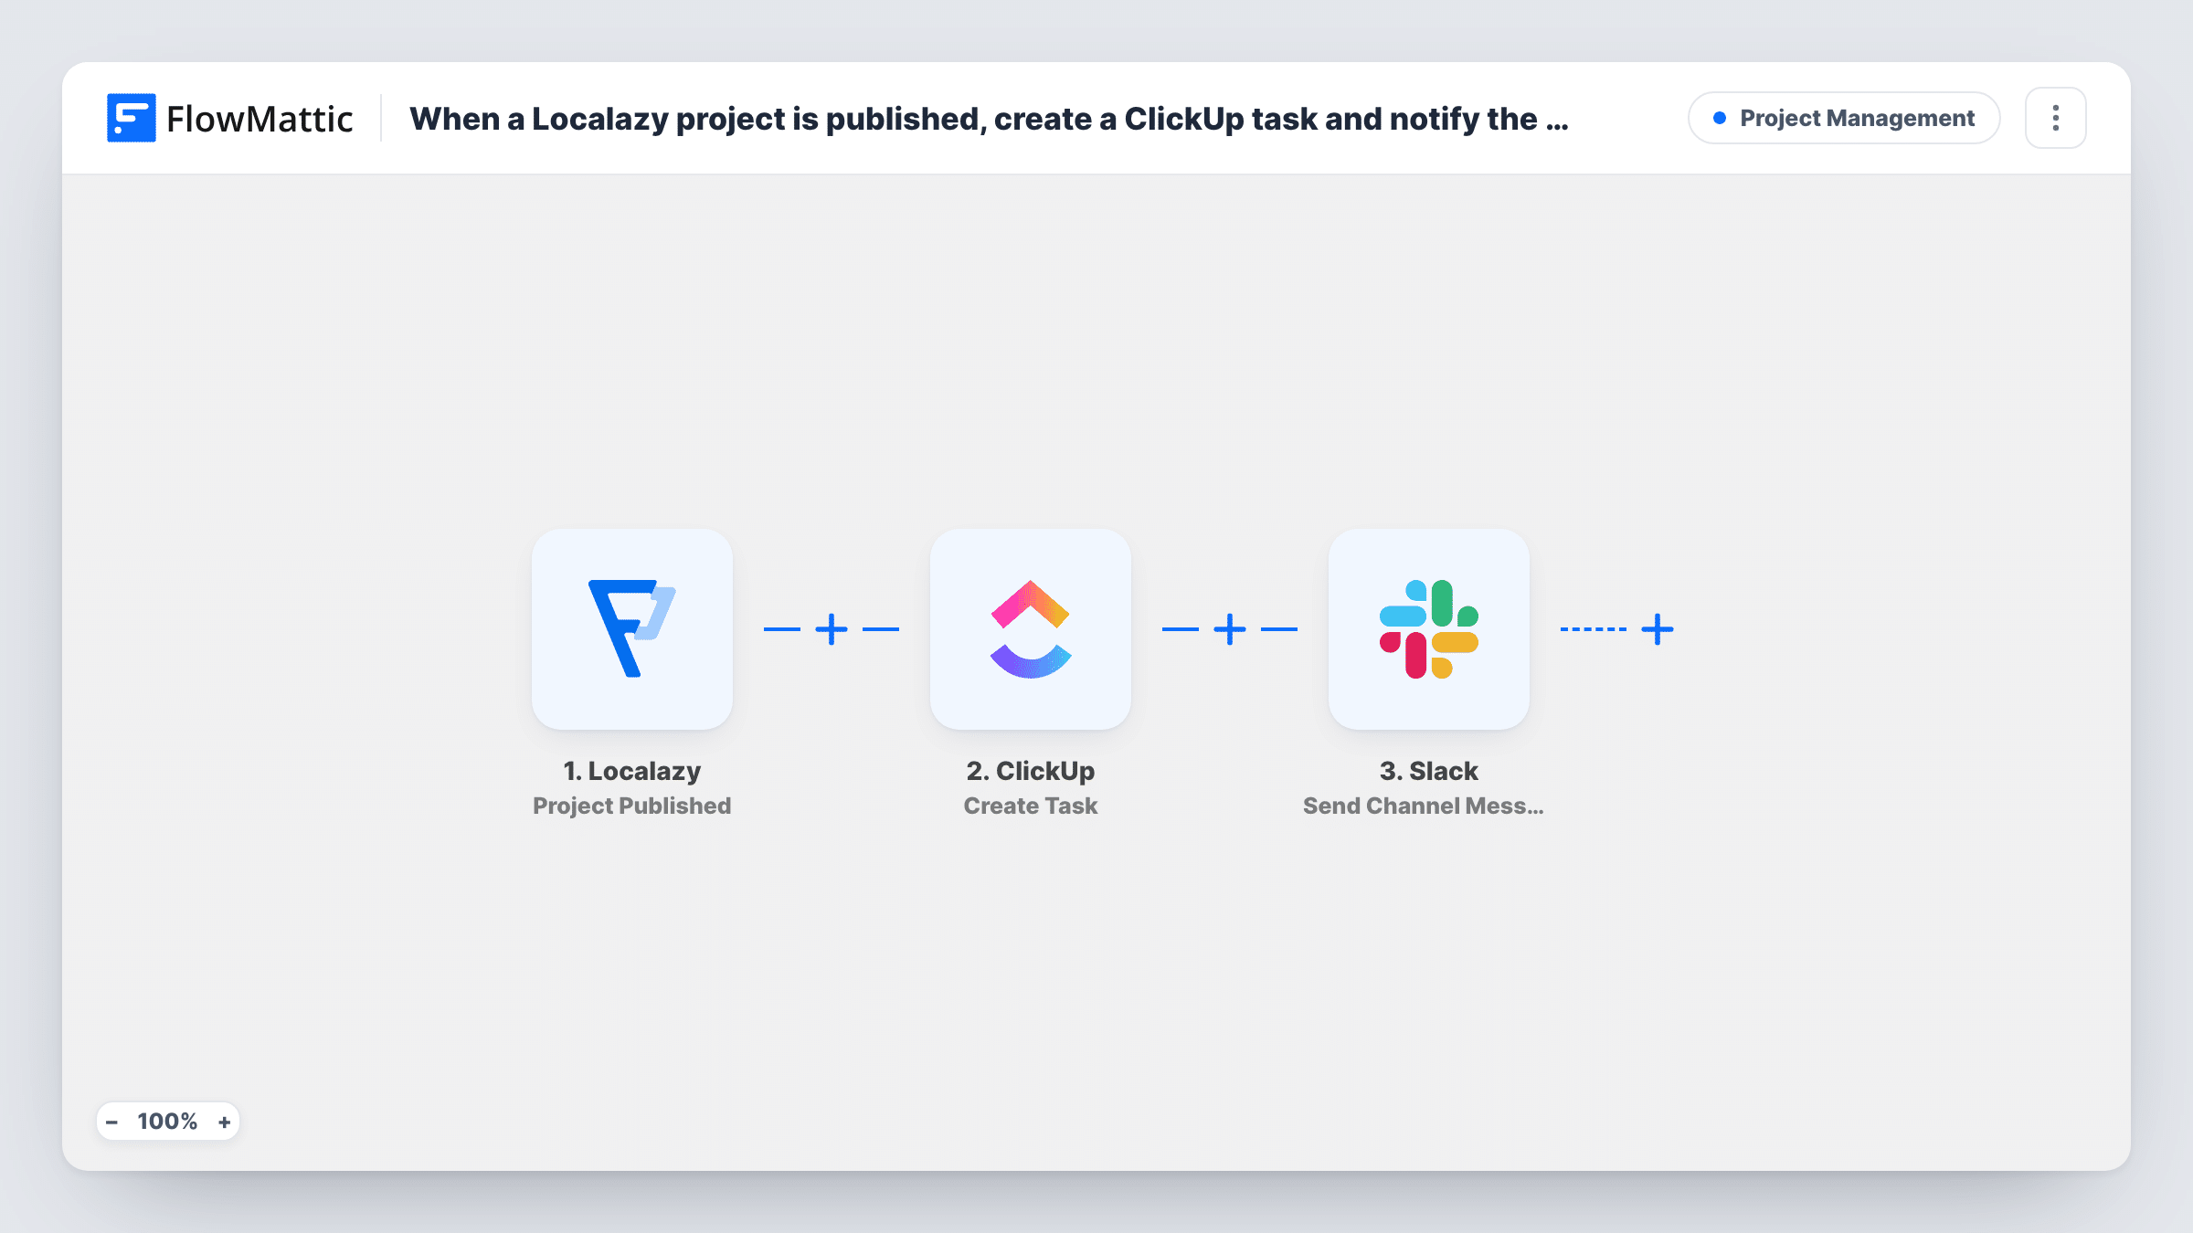
Task: Add a step between Localazy and ClickUp
Action: [x=832, y=629]
